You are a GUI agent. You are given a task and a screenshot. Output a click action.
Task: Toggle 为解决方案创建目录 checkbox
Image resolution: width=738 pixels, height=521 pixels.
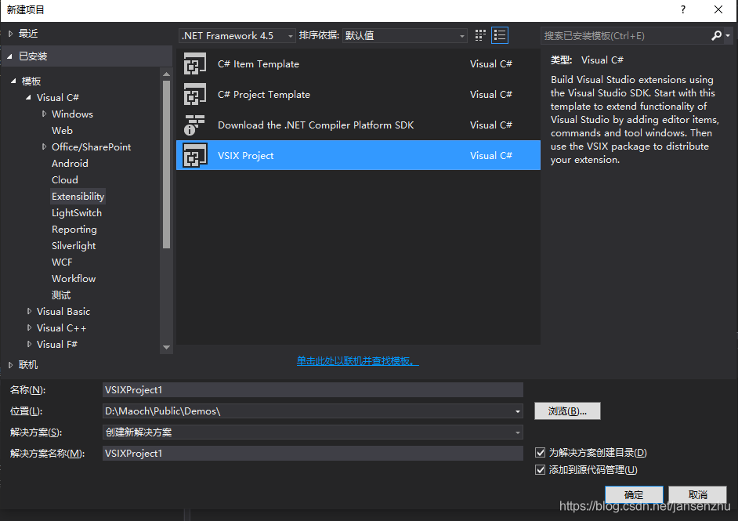[x=541, y=453]
